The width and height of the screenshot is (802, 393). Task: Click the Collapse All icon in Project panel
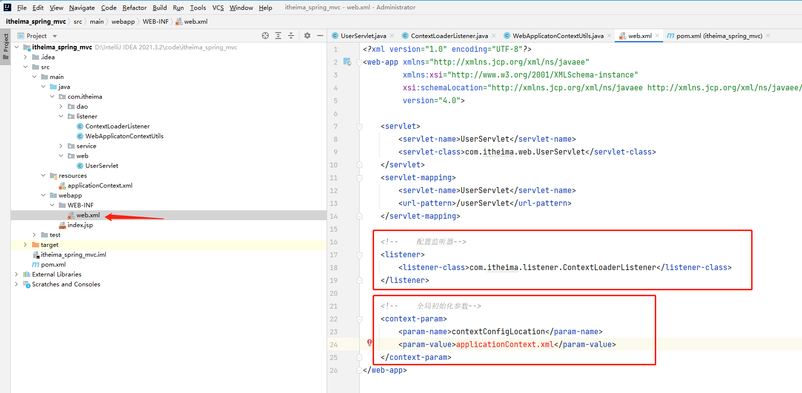point(291,36)
